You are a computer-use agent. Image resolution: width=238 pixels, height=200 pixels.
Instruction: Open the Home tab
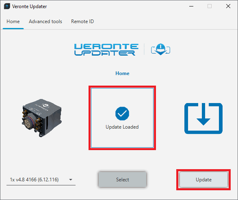(x=13, y=22)
